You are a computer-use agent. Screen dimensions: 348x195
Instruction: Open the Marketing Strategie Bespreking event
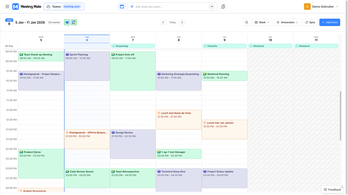[179, 81]
